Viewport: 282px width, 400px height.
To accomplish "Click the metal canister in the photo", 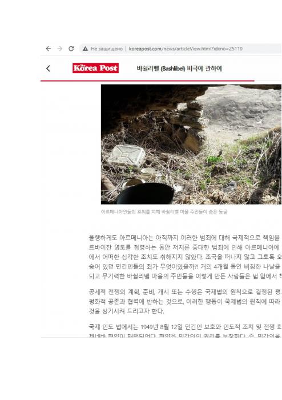I will click(127, 155).
